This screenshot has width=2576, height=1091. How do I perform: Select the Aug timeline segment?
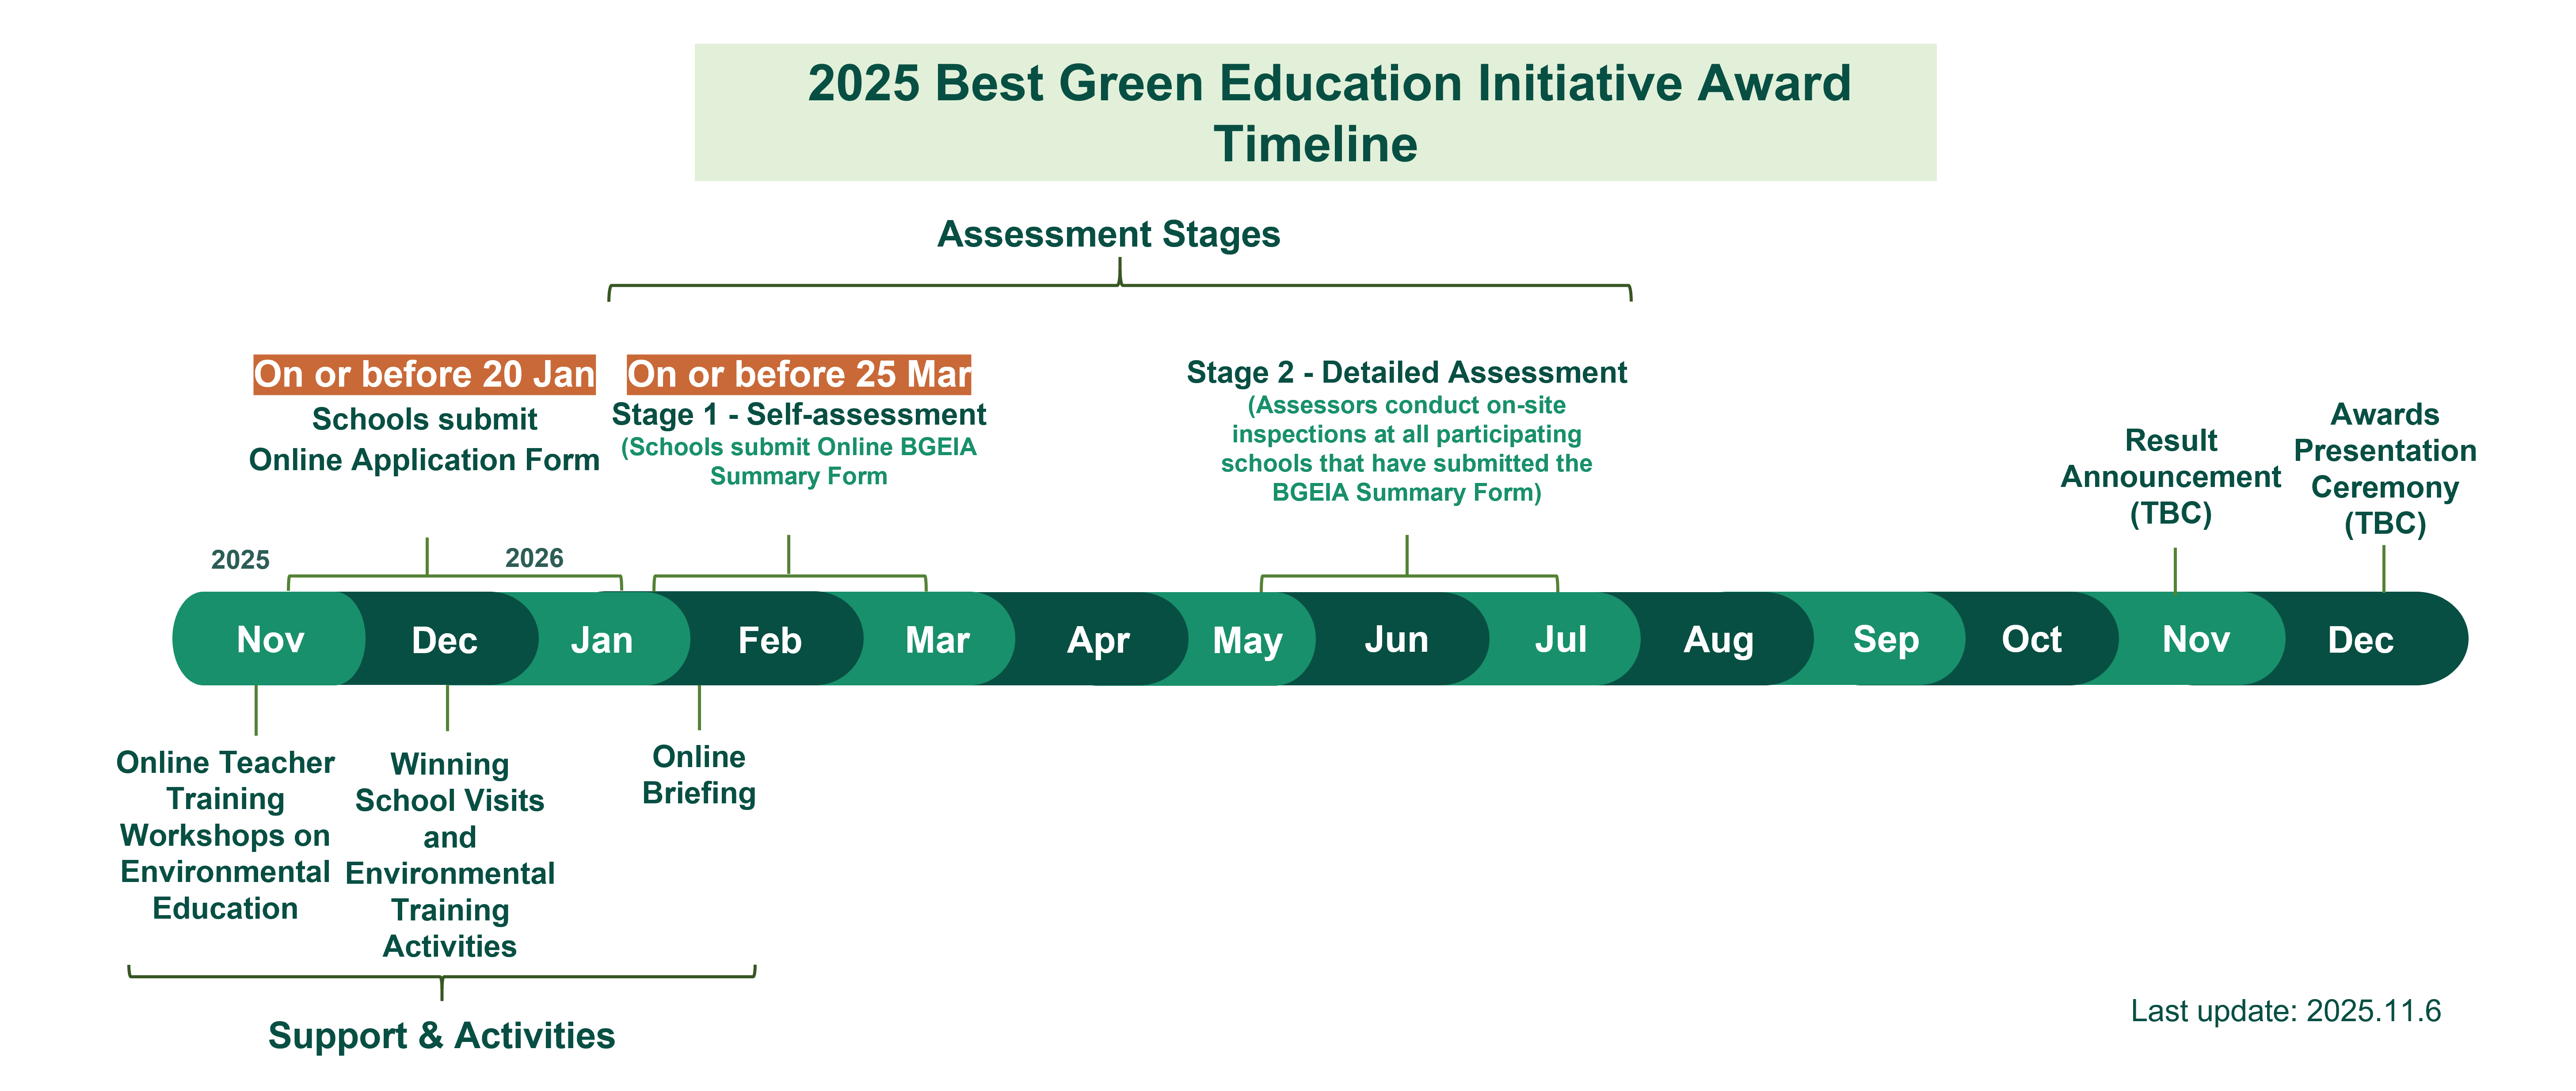coord(1718,639)
